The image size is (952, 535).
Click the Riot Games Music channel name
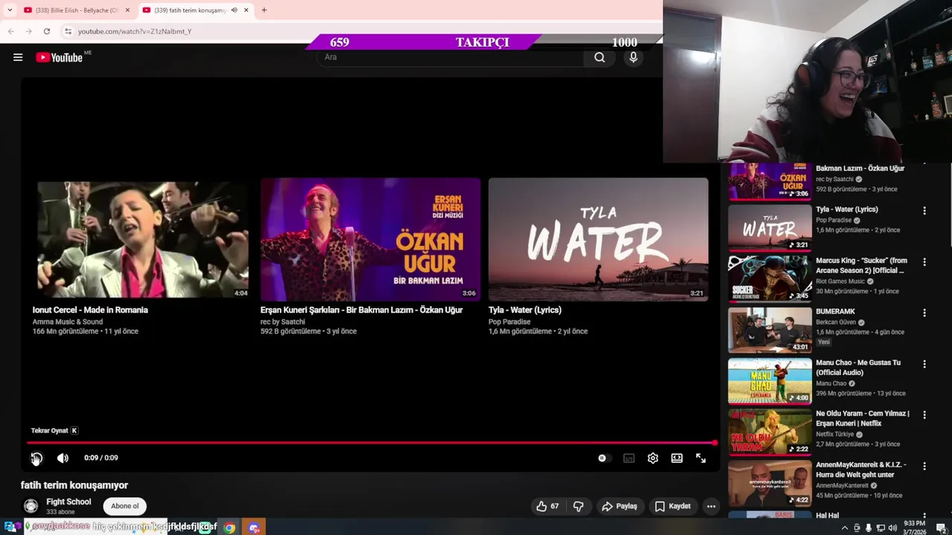[x=840, y=282]
